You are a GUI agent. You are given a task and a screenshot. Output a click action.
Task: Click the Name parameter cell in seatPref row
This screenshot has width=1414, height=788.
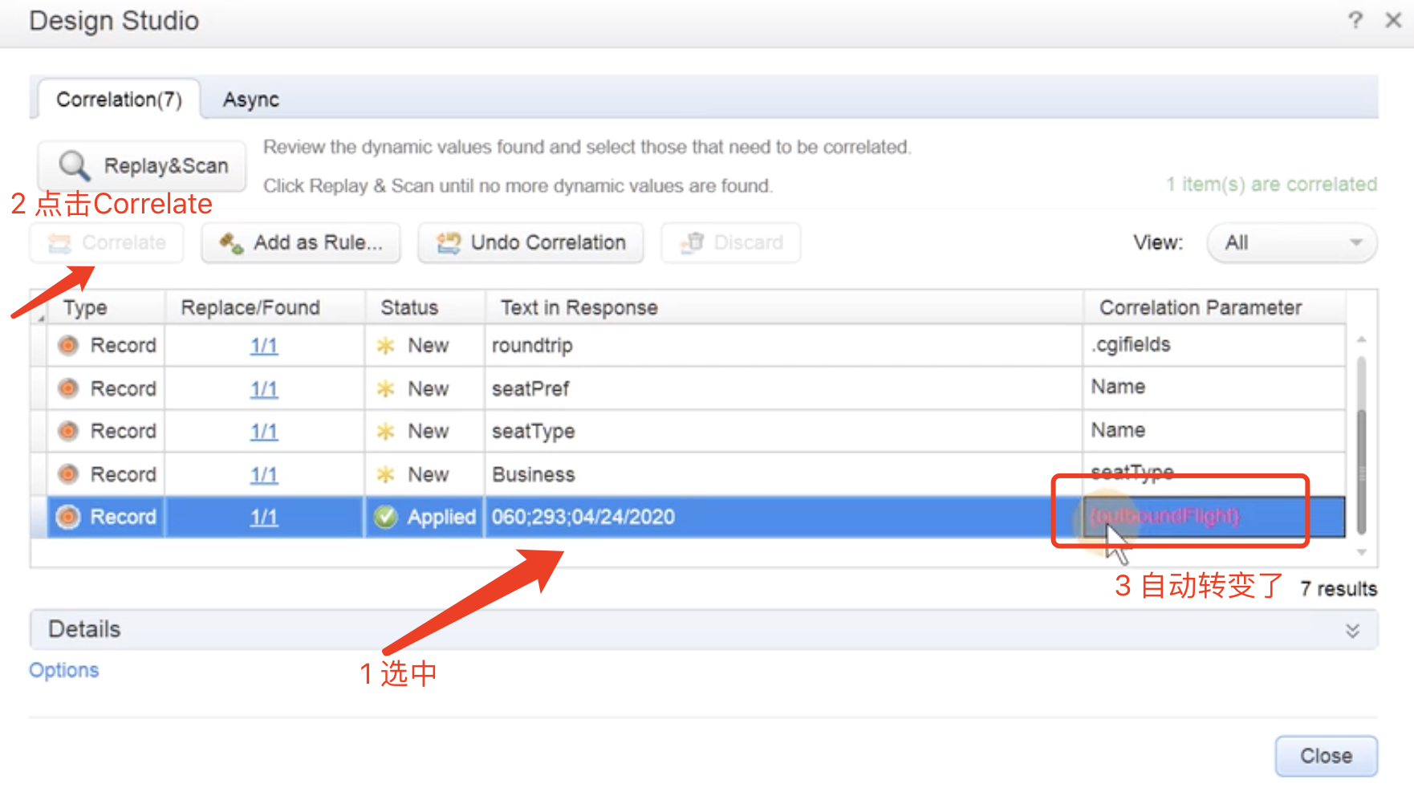(1214, 388)
